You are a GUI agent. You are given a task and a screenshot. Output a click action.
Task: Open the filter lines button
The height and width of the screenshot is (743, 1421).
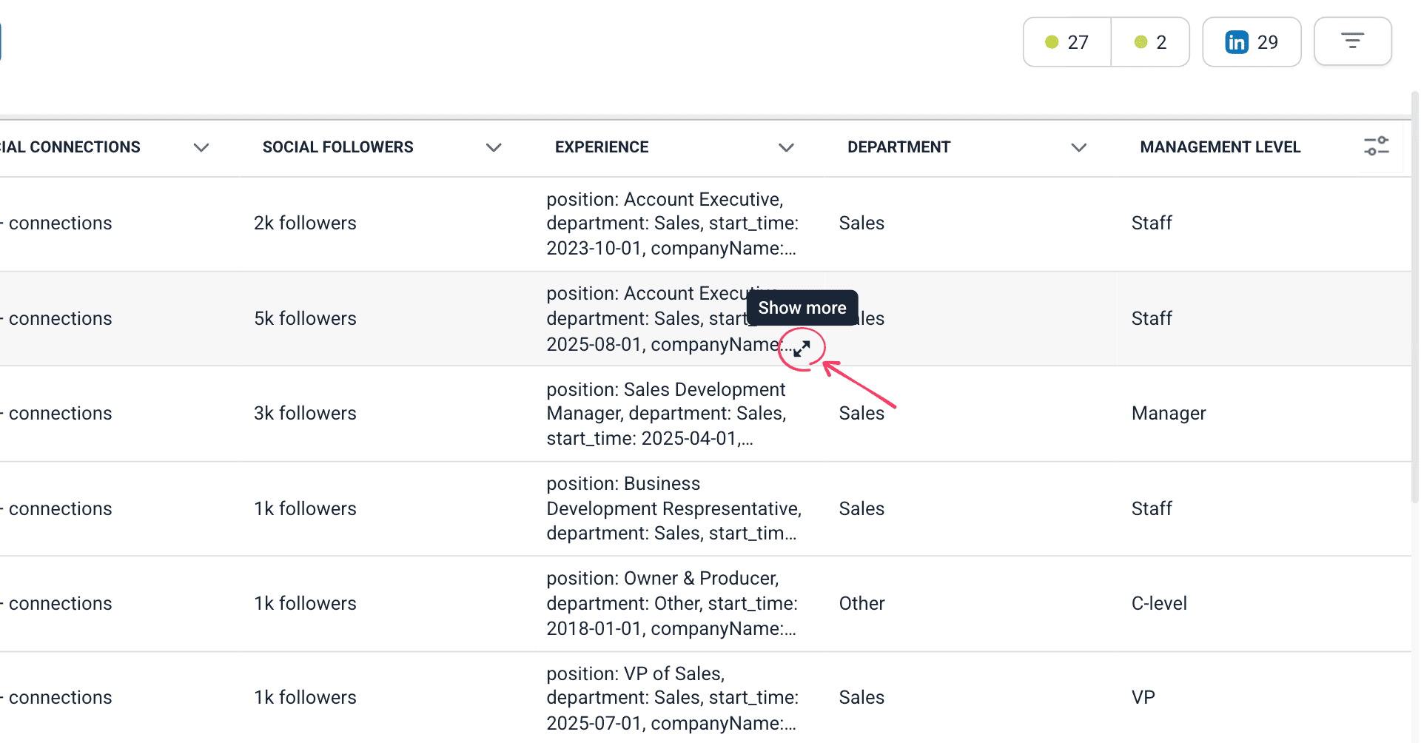pyautogui.click(x=1352, y=41)
